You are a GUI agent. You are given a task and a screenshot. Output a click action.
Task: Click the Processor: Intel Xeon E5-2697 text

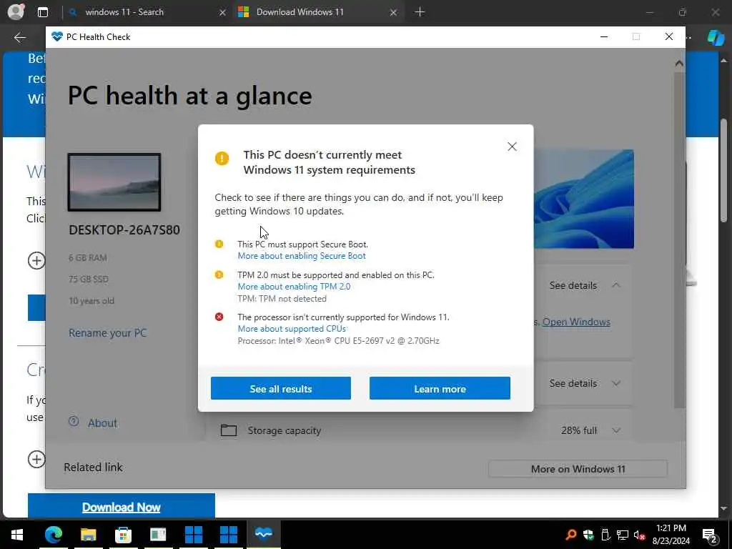click(x=338, y=341)
